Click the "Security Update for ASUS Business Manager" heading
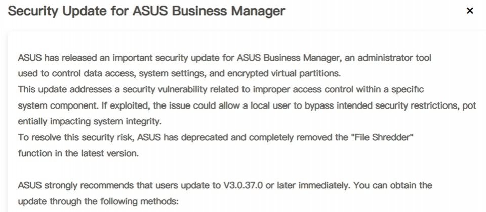This screenshot has width=486, height=212. click(147, 11)
